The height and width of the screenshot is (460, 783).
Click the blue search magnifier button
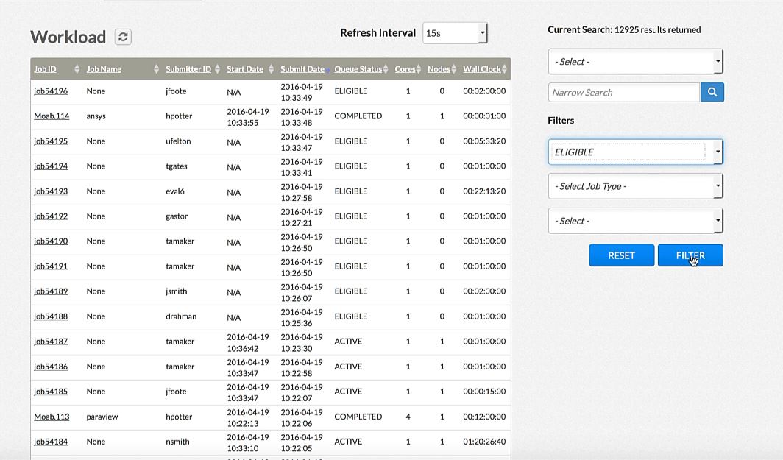coord(712,92)
